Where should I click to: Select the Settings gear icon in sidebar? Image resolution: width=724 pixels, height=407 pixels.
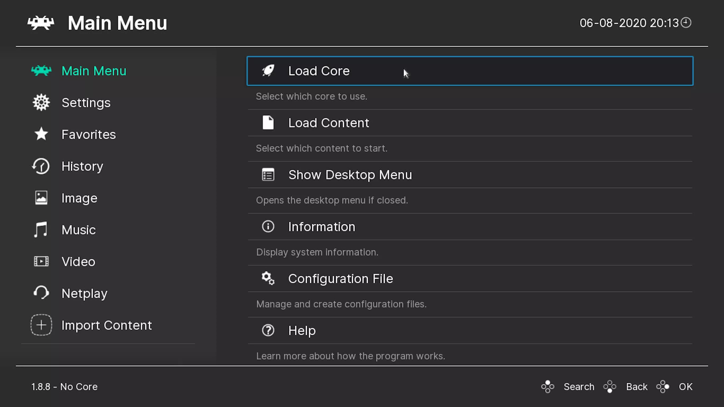click(x=41, y=102)
